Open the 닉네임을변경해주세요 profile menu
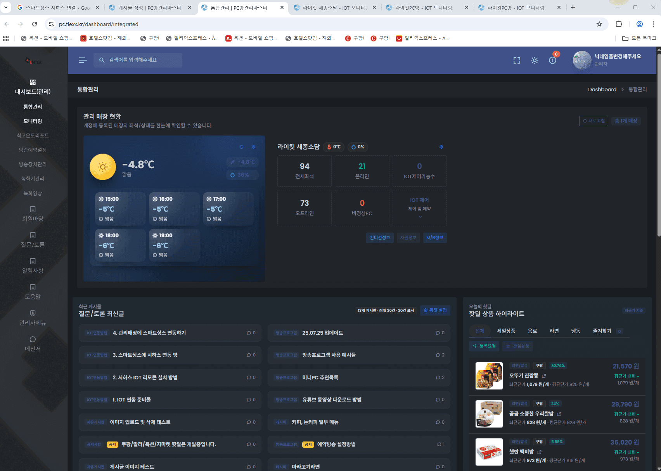This screenshot has height=471, width=661. coord(607,60)
